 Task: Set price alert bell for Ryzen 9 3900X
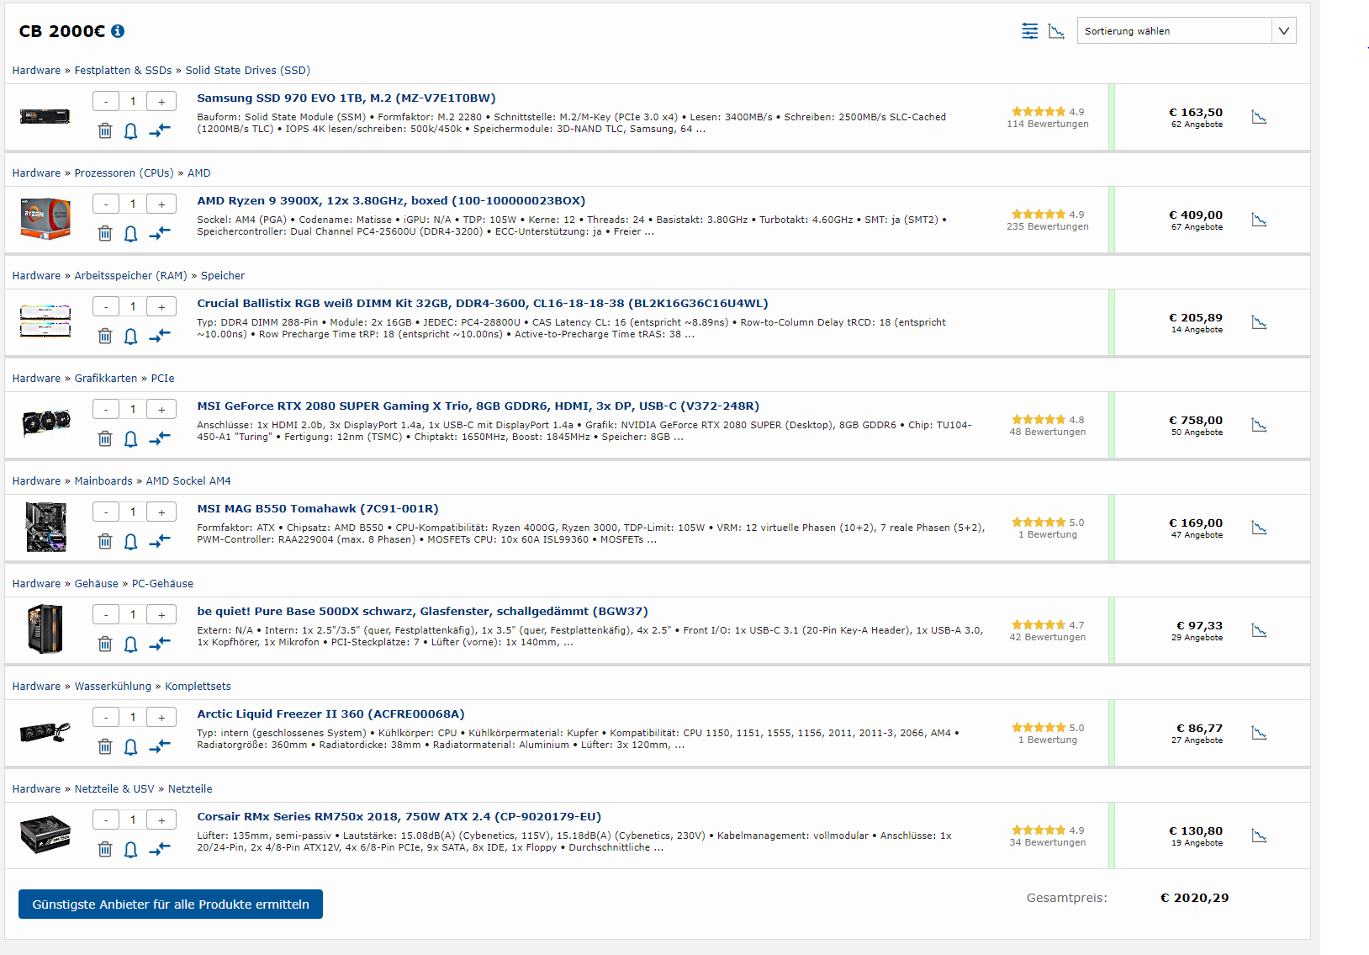click(131, 233)
